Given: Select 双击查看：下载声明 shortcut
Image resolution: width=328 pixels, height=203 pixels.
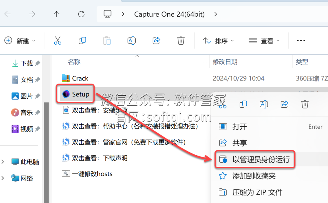Looking at the screenshot, I should [x=100, y=158].
